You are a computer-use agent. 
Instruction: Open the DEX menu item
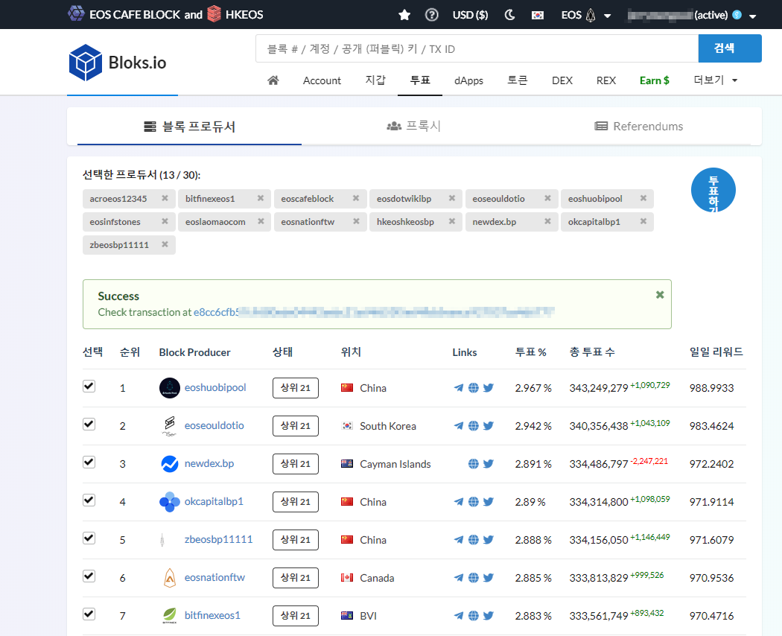(562, 80)
